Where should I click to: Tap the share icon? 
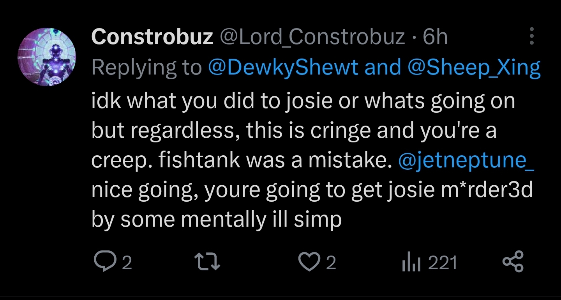tap(513, 263)
